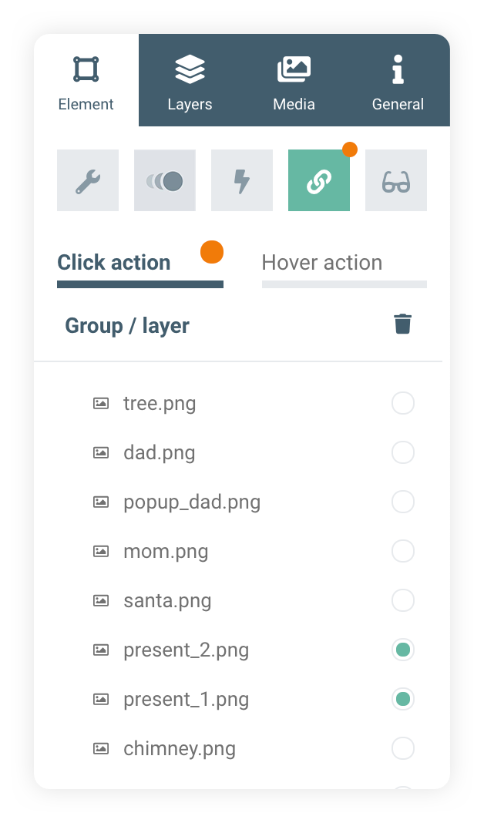The image size is (484, 823).
Task: Enable the chimney.png radio button
Action: tap(403, 748)
